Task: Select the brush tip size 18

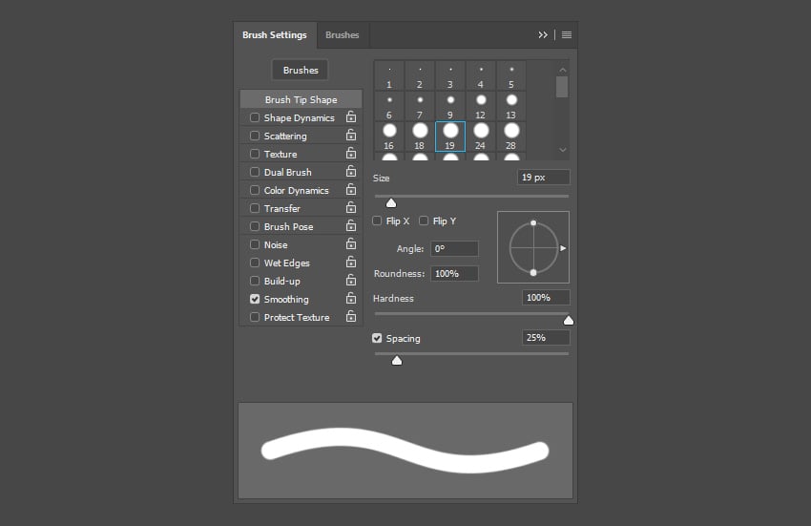Action: coord(420,137)
